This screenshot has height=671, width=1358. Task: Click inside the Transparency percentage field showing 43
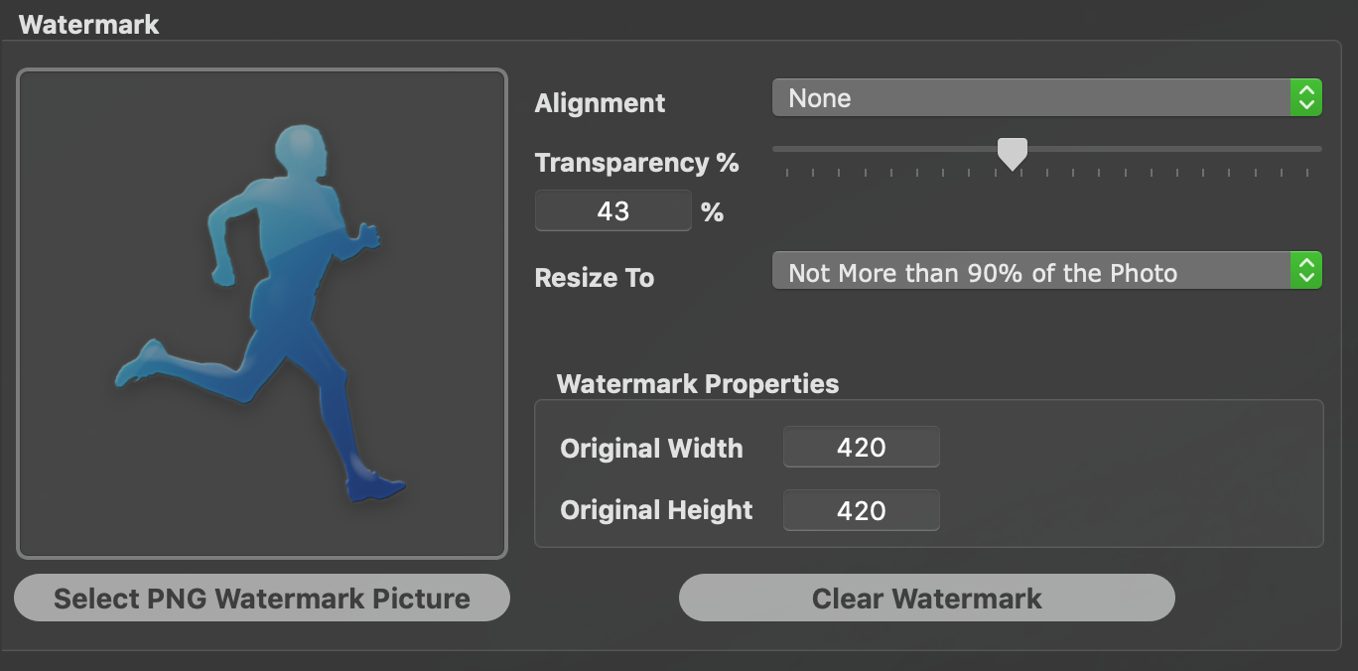pos(612,210)
